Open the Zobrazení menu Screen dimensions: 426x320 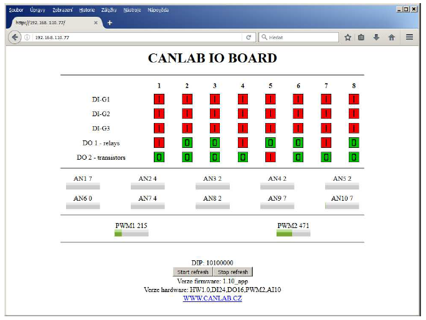[x=62, y=10]
